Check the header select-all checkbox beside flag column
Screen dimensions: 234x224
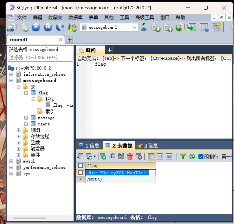pyautogui.click(x=81, y=166)
